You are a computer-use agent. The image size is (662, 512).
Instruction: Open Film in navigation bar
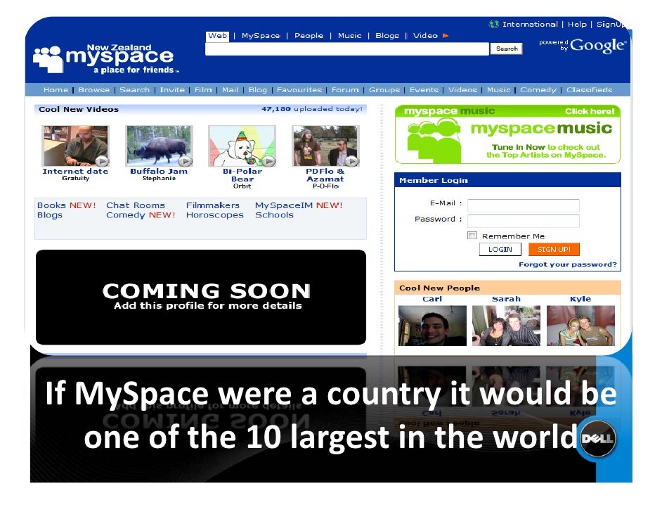pos(203,90)
